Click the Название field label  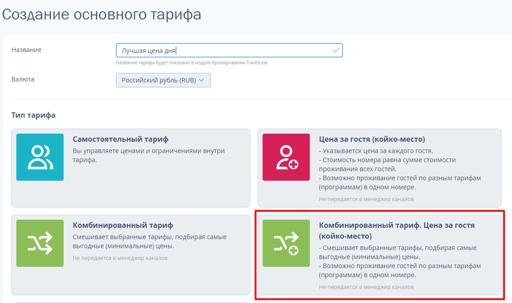(x=26, y=50)
